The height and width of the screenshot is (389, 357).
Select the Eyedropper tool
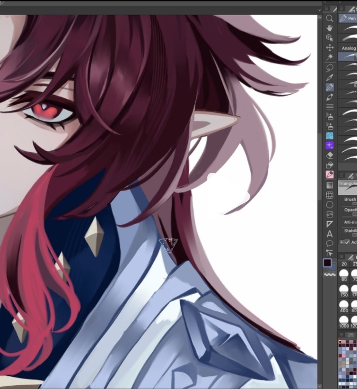click(x=329, y=77)
